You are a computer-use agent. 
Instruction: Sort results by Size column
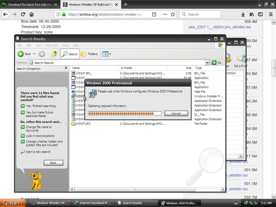tap(180, 68)
